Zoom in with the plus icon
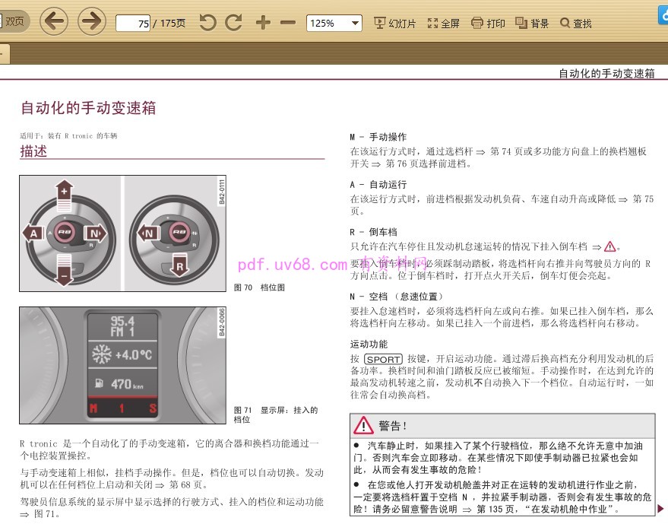 coord(263,23)
